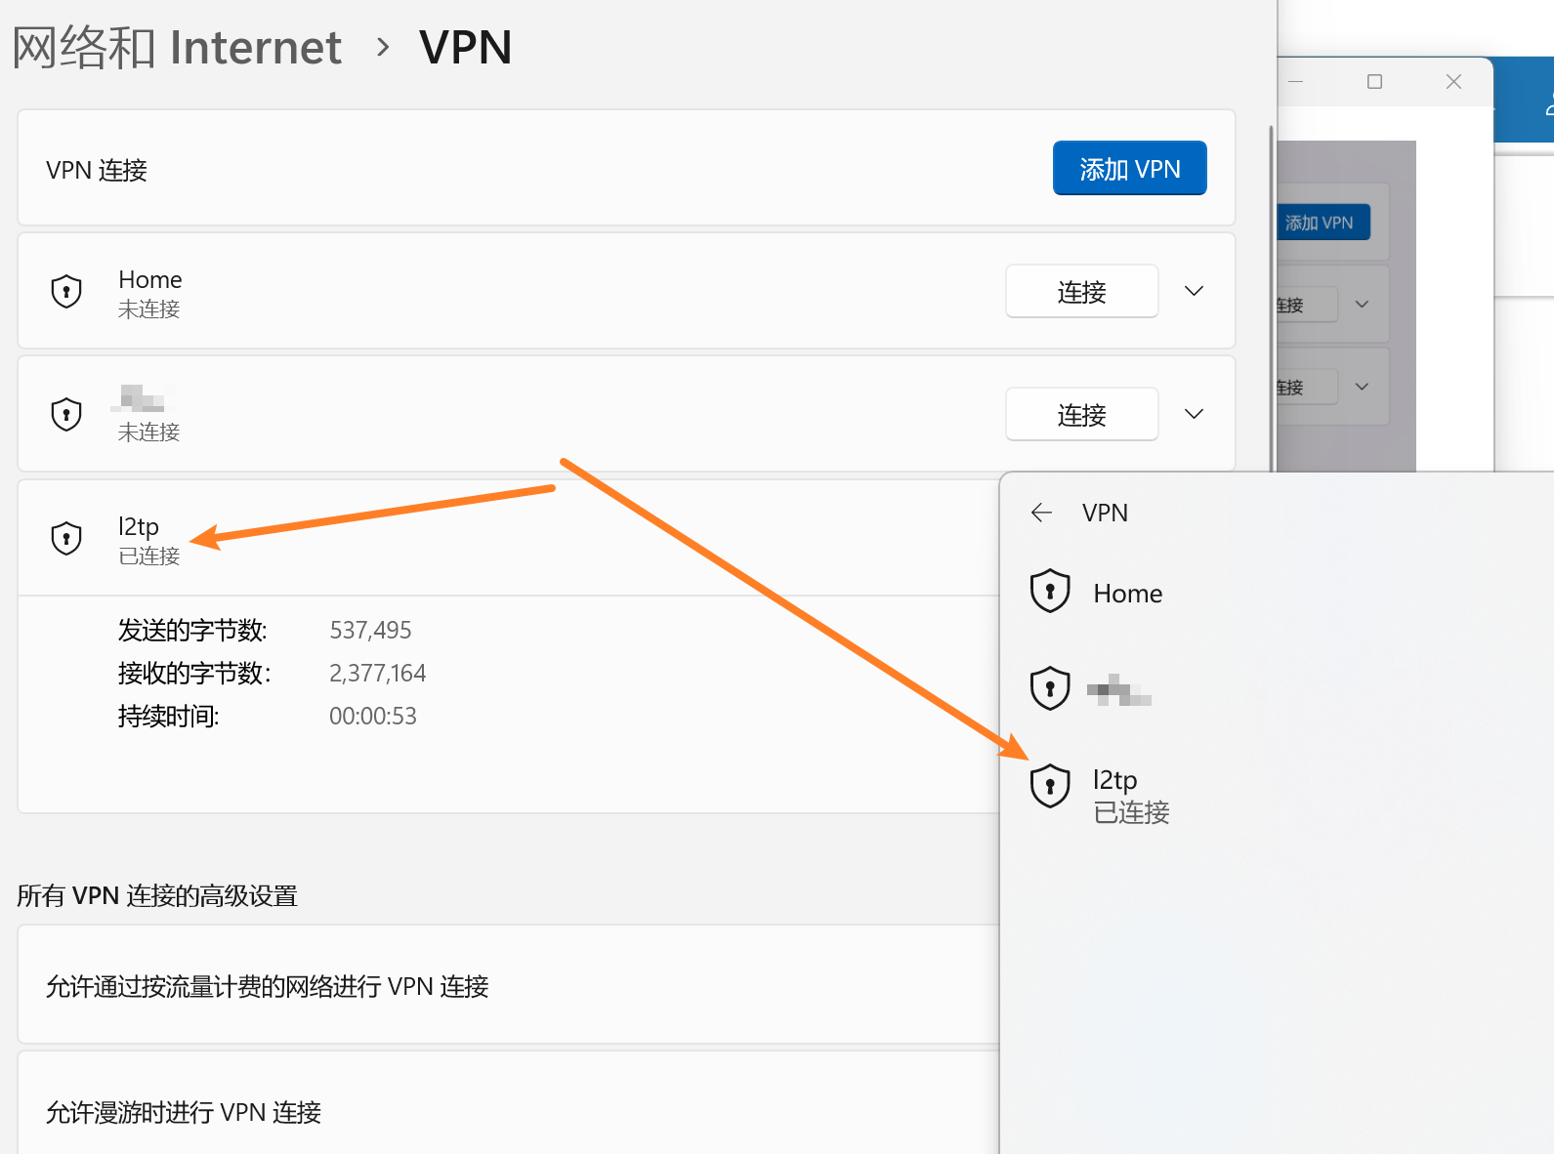This screenshot has height=1154, width=1554.
Task: Expand the Home VPN connection details
Action: point(1194,291)
